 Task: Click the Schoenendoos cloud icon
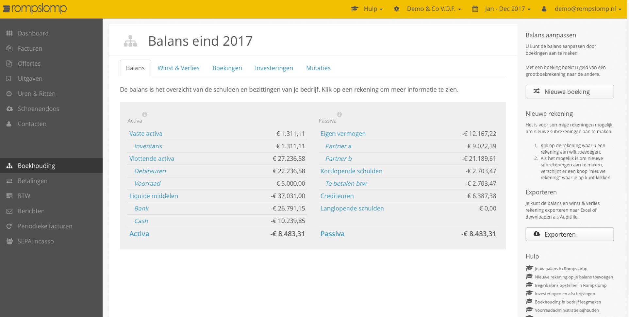tap(9, 109)
